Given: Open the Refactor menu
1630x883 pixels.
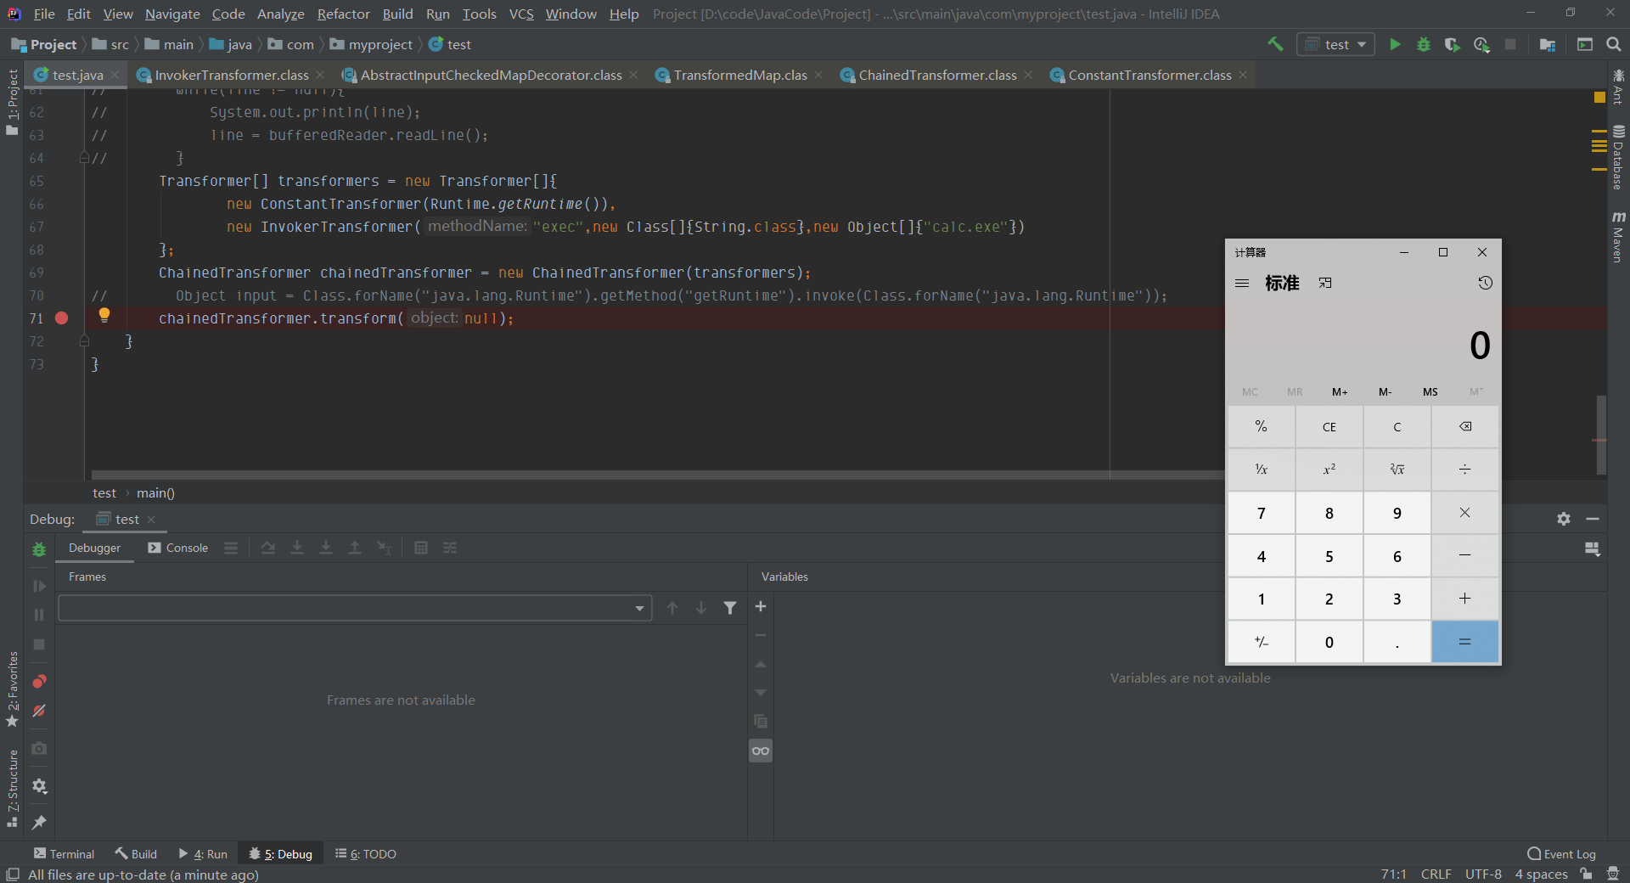Looking at the screenshot, I should pyautogui.click(x=343, y=14).
